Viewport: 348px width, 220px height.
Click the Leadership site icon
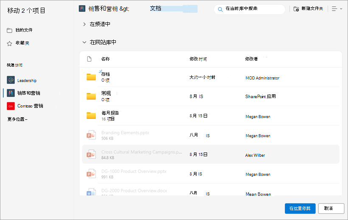11,80
